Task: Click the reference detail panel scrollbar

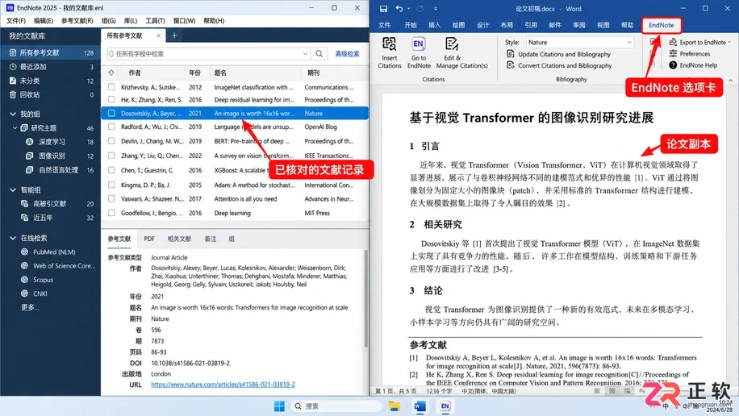Action: click(x=366, y=297)
